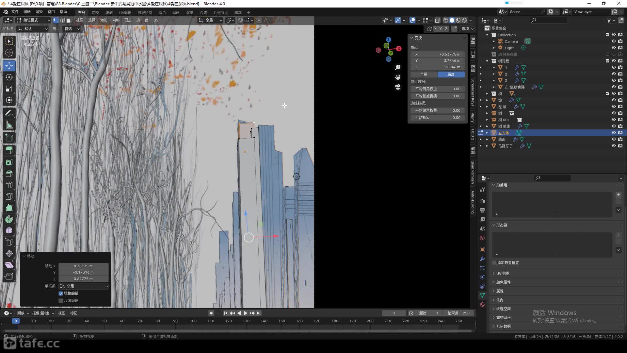The height and width of the screenshot is (353, 627).
Task: Open the Object Data properties tab
Action: (482, 295)
